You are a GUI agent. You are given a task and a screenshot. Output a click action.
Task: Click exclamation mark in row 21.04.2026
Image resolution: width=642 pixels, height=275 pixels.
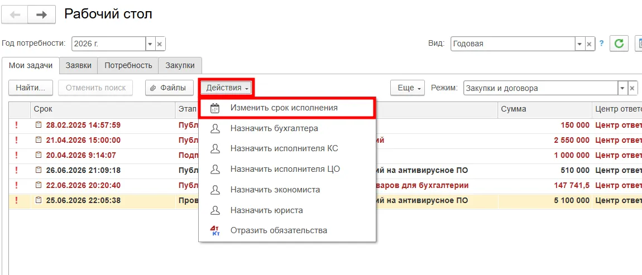tap(16, 140)
